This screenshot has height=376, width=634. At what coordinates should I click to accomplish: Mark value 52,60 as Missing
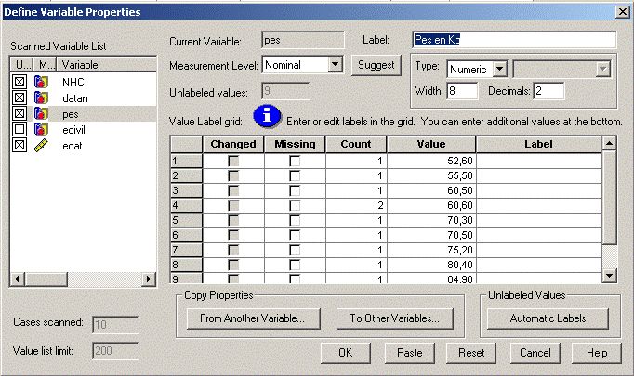295,161
